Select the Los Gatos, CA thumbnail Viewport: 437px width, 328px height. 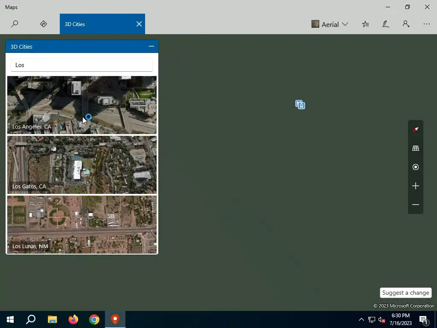[82, 164]
